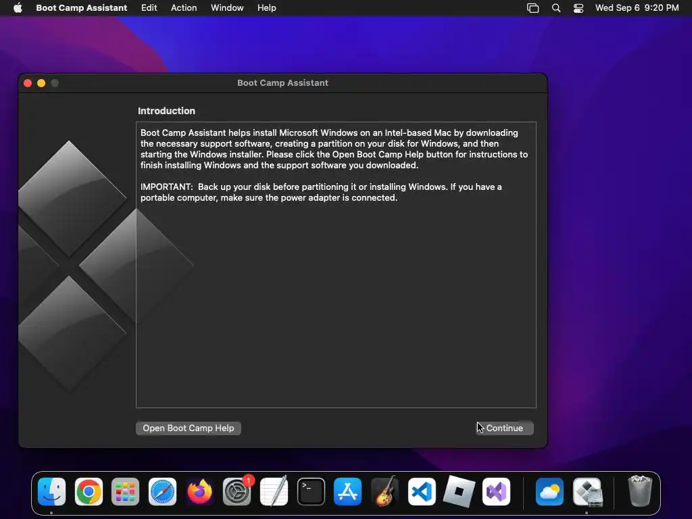Open the cloud weather app in Dock
Viewport: 692px width, 519px height.
(549, 492)
